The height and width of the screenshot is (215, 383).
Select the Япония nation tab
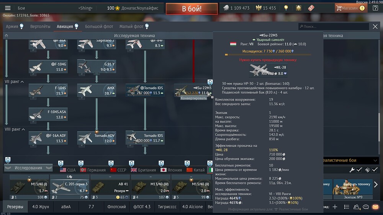pyautogui.click(x=171, y=170)
